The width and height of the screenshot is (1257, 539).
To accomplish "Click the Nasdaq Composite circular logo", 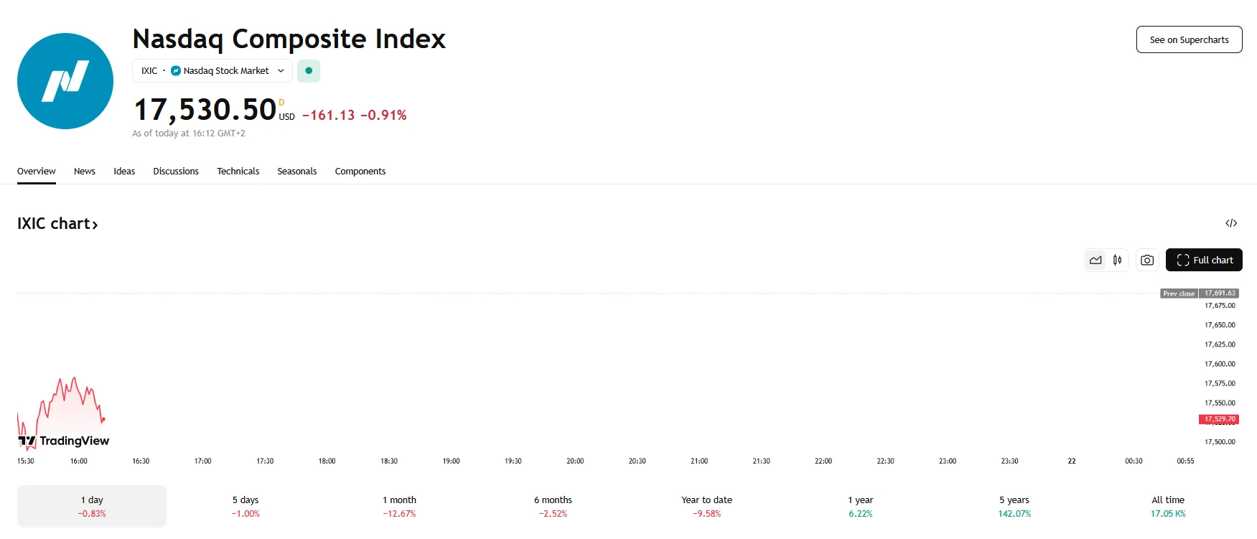I will coord(65,81).
